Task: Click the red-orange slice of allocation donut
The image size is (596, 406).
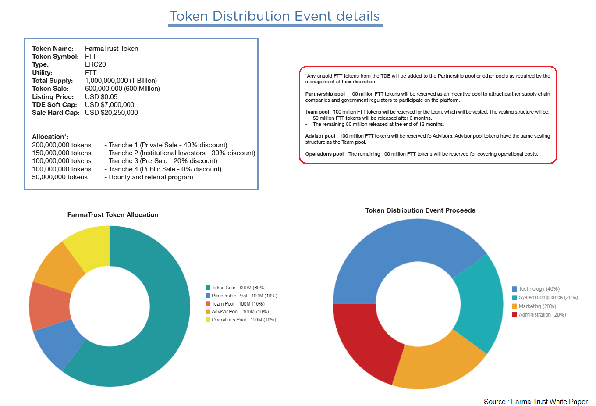Action: pos(48,306)
